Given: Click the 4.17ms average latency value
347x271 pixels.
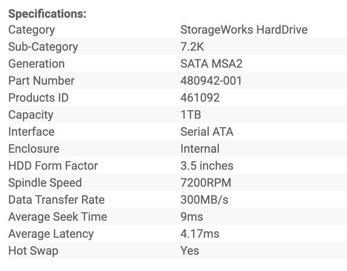Looking at the screenshot, I should [x=200, y=234].
